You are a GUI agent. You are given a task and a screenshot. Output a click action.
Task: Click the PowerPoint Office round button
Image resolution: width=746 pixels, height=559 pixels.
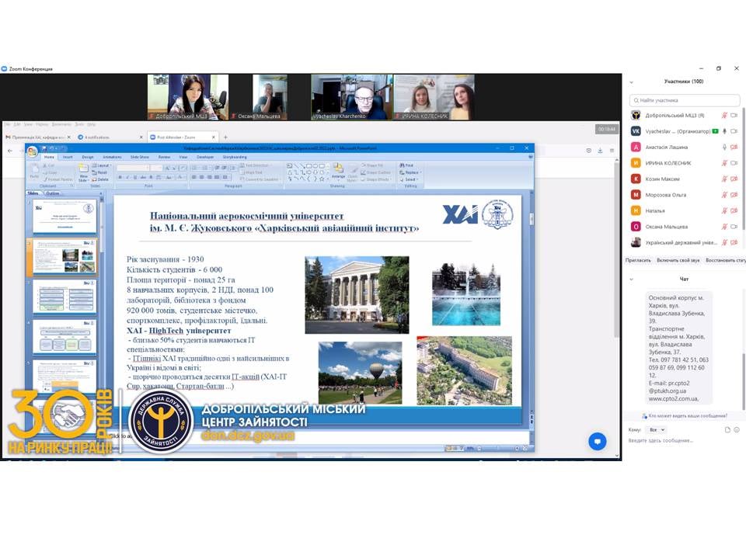click(33, 151)
